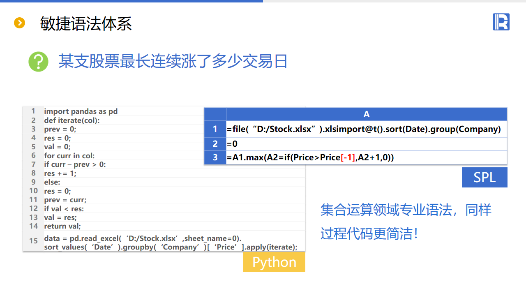
Task: Click the blue SPL label
Action: click(x=484, y=177)
